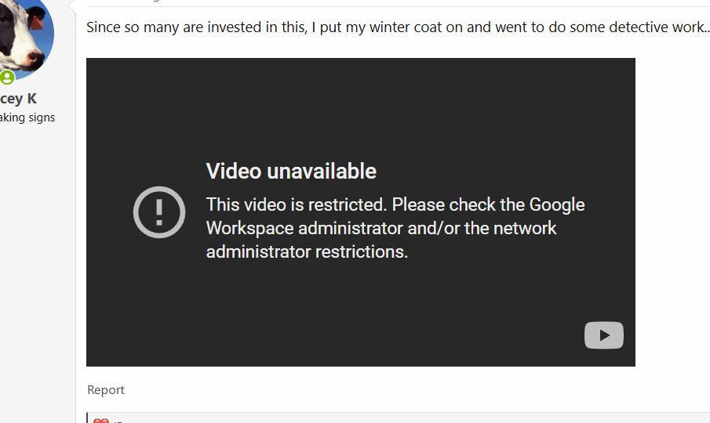The image size is (710, 423).
Task: Open the reactions bar below Report
Action: [399, 418]
